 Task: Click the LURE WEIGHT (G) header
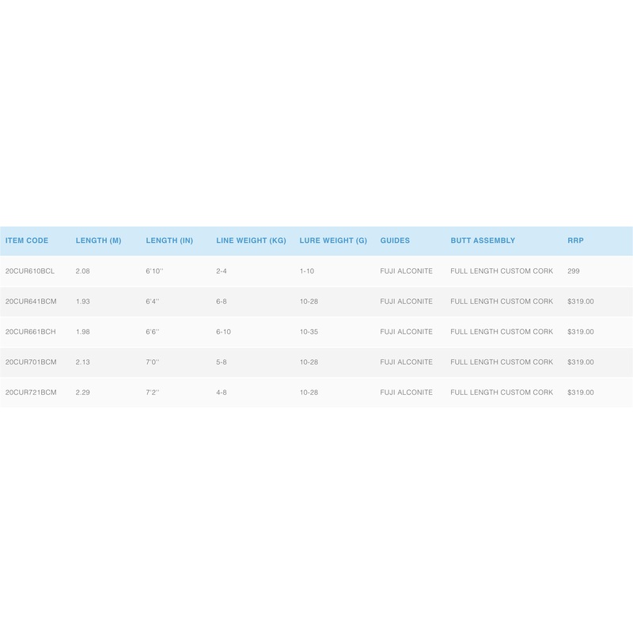(x=333, y=241)
